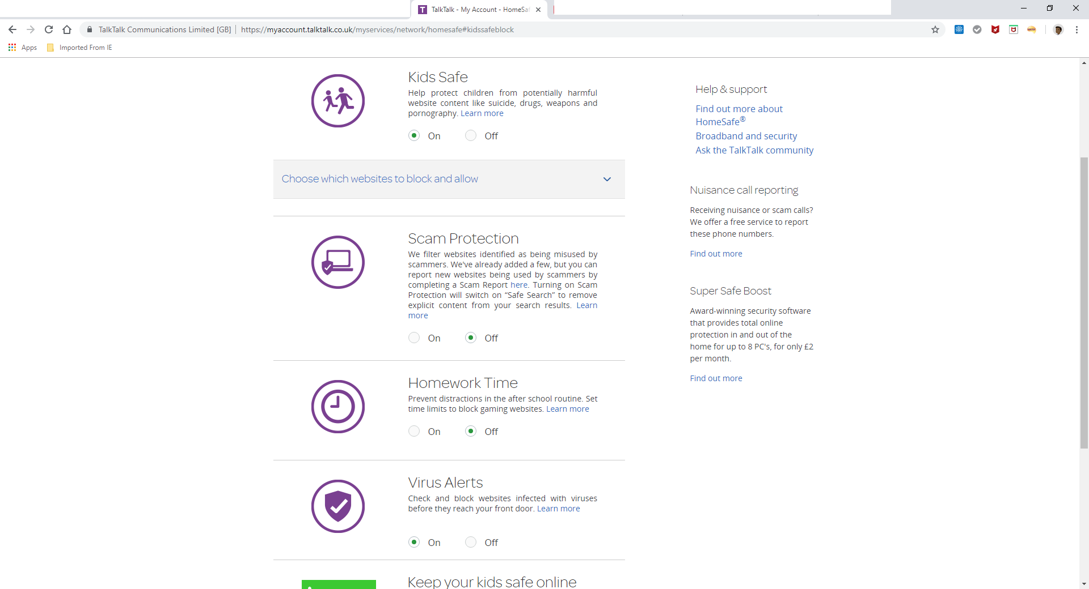Click the browser address bar URL
1089x589 pixels.
click(377, 29)
